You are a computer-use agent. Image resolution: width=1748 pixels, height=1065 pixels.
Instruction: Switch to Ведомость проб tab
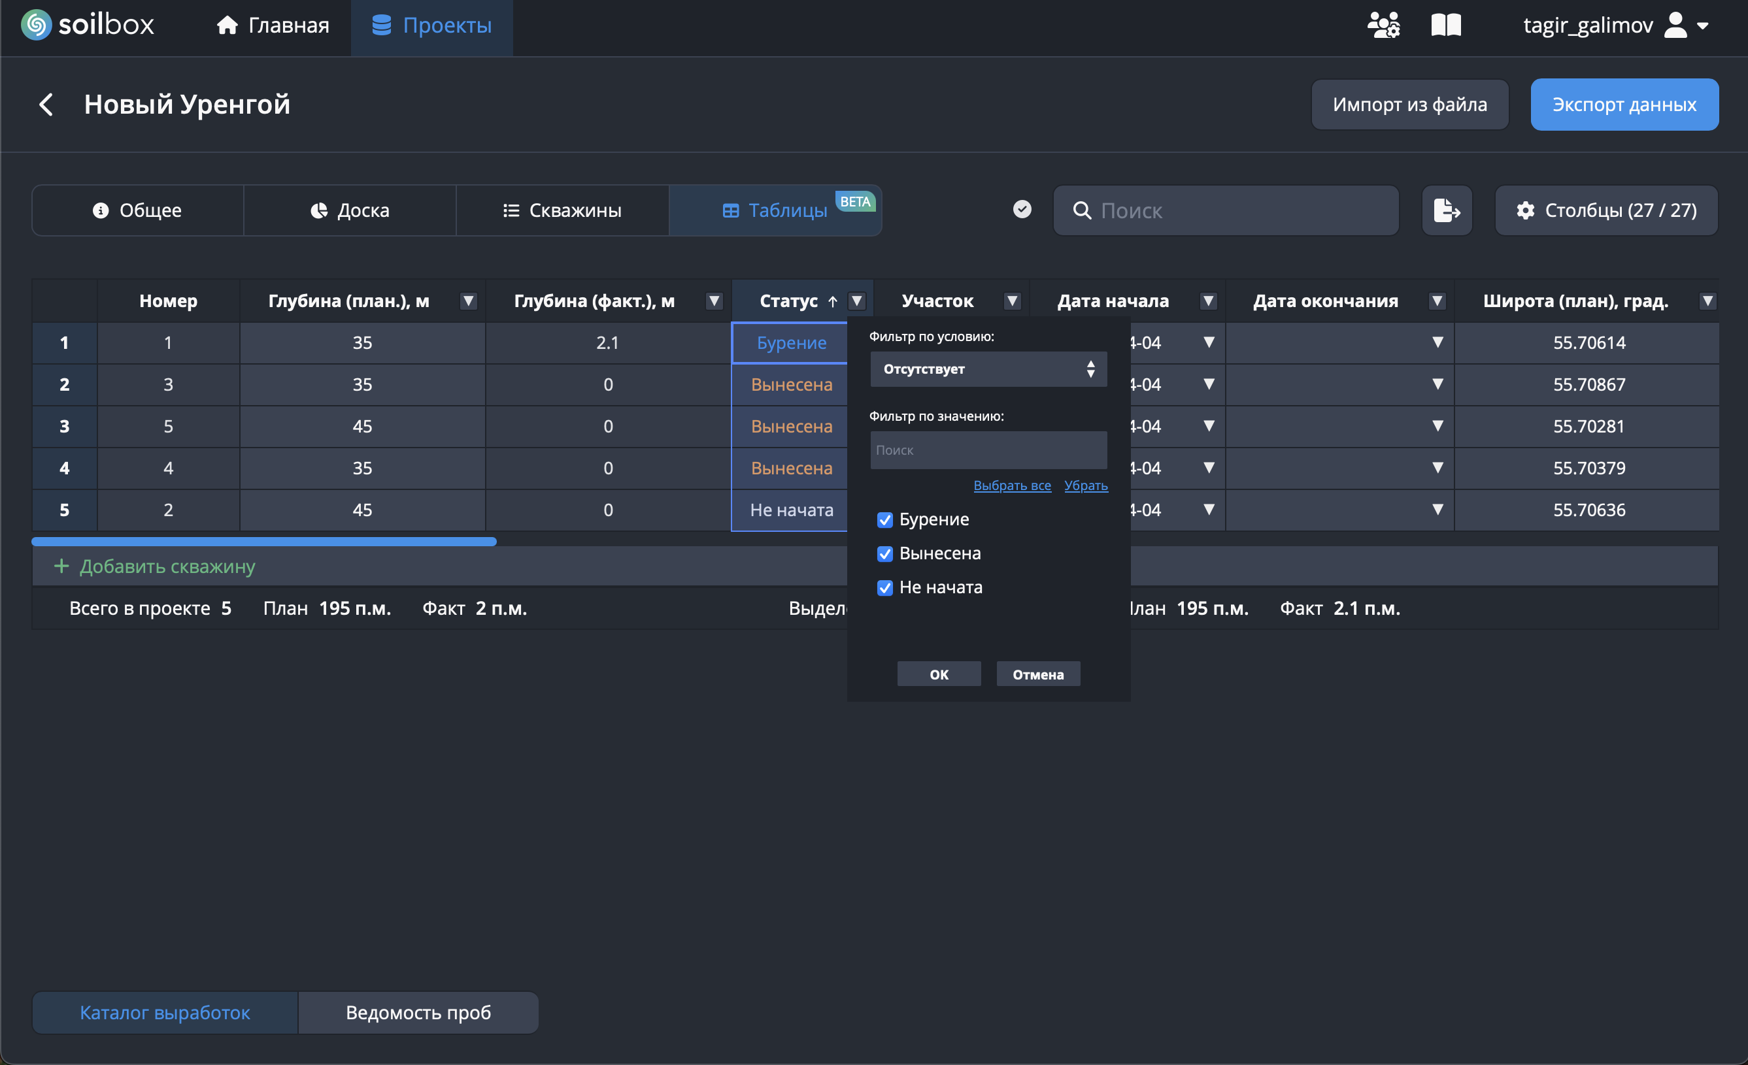[x=418, y=1012]
